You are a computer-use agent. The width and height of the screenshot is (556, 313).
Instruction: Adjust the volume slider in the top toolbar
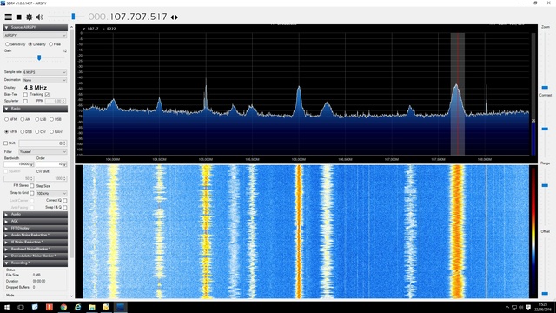pyautogui.click(x=73, y=17)
